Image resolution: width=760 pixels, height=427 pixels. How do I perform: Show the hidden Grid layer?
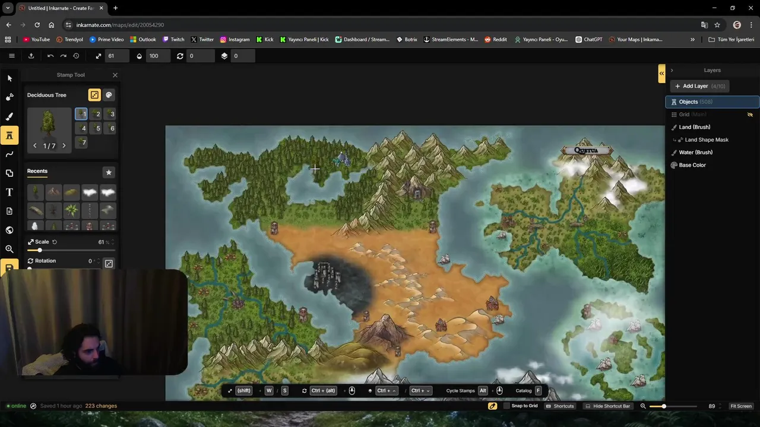click(x=750, y=114)
